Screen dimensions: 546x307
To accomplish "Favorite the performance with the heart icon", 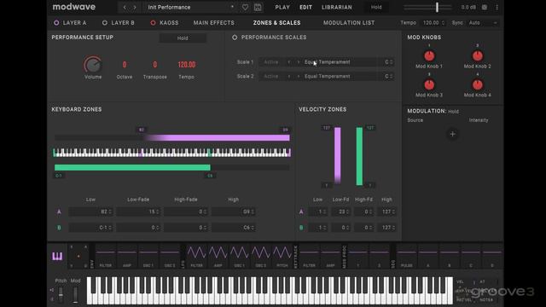I will 245,7.
